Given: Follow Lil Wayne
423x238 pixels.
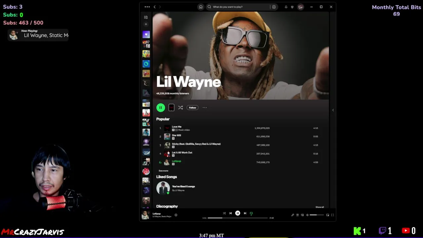Looking at the screenshot, I should coord(193,107).
